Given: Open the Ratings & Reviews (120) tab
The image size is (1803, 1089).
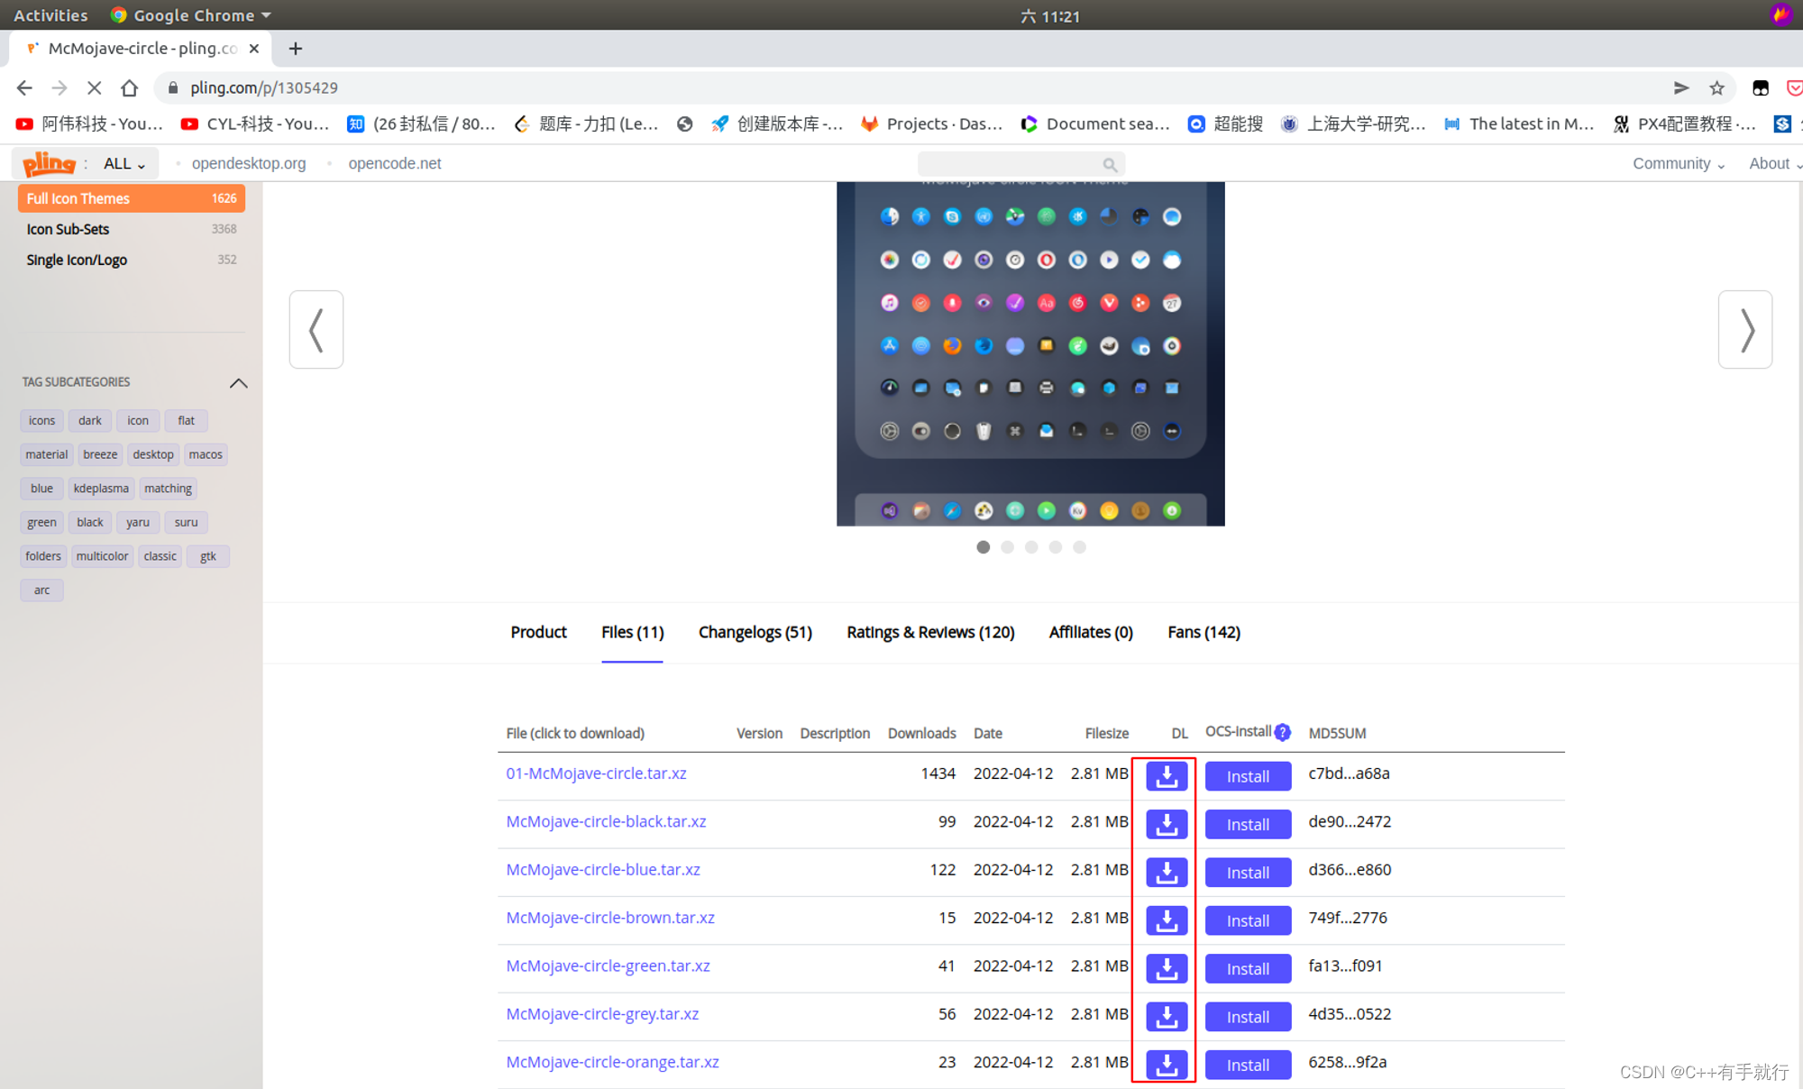Looking at the screenshot, I should click(x=930, y=632).
